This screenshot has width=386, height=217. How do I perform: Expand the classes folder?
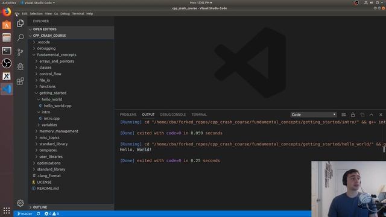[71, 68]
